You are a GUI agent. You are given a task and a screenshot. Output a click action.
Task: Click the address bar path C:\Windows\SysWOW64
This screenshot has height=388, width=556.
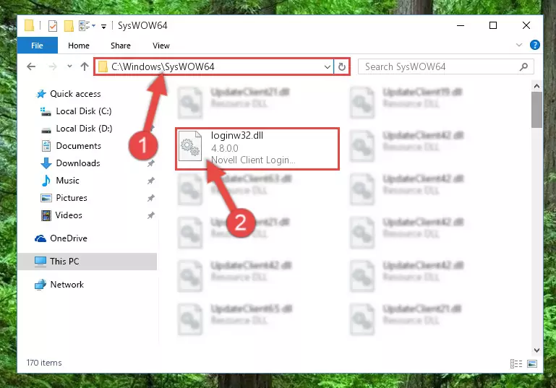163,66
